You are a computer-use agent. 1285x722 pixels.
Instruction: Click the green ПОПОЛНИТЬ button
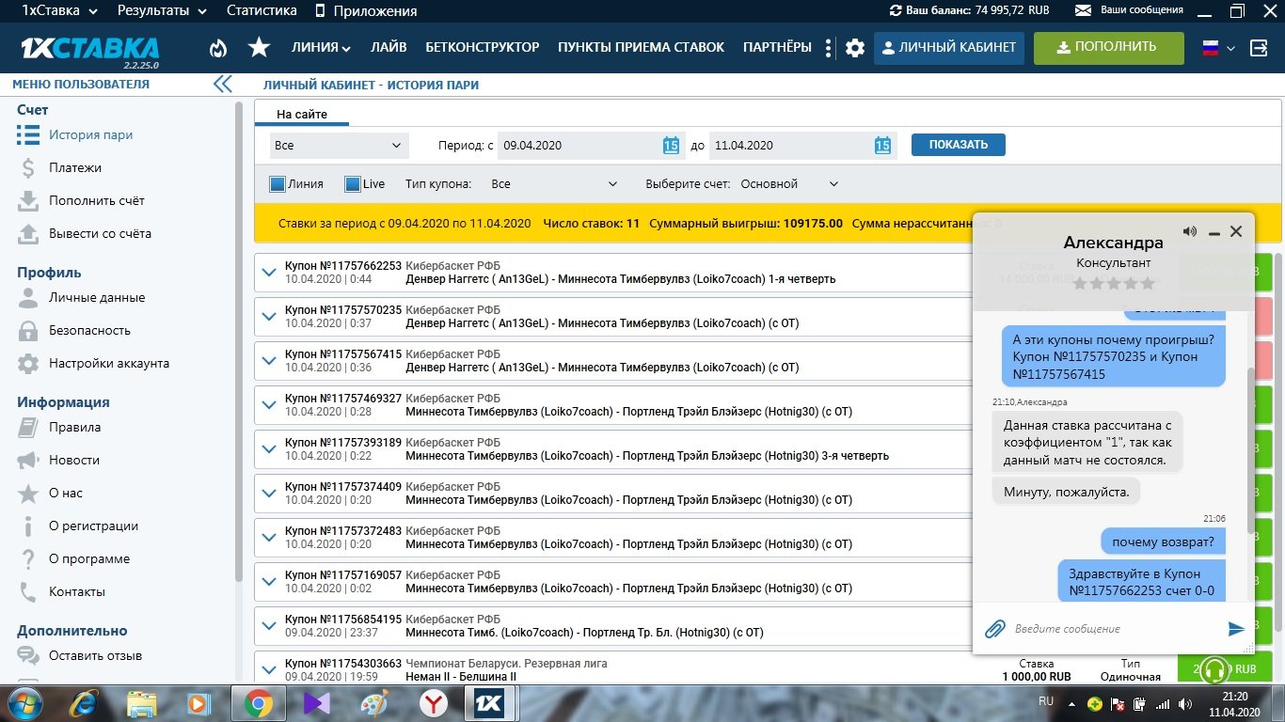tap(1108, 47)
